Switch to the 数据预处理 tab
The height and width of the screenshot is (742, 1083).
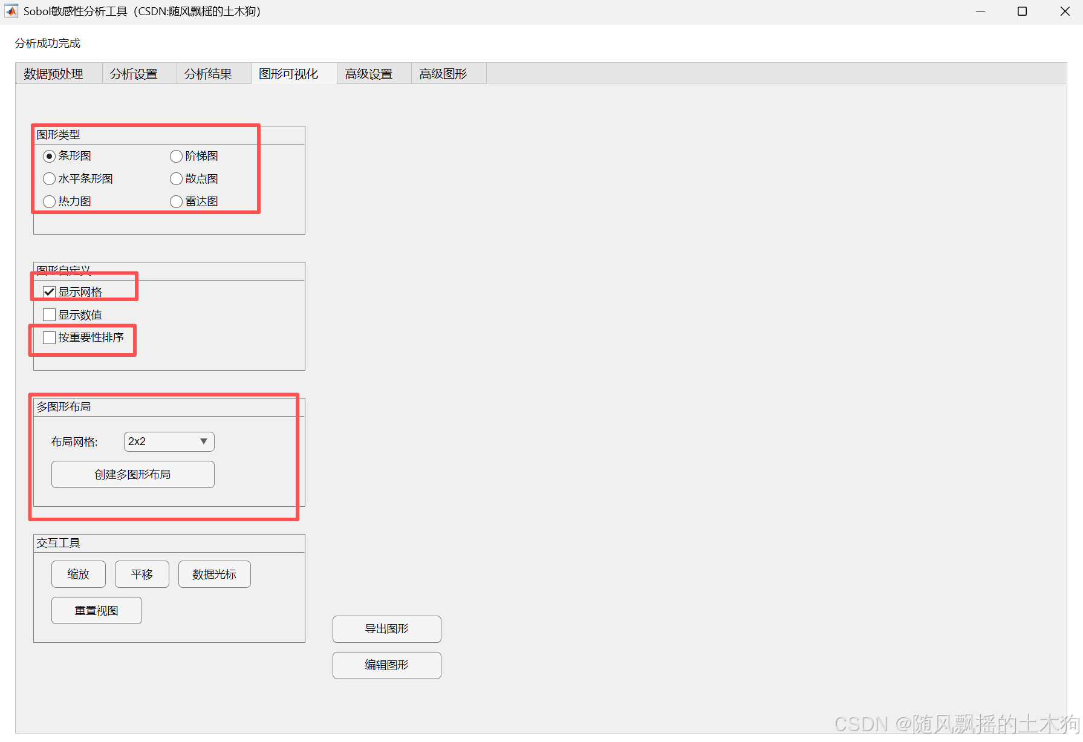59,74
